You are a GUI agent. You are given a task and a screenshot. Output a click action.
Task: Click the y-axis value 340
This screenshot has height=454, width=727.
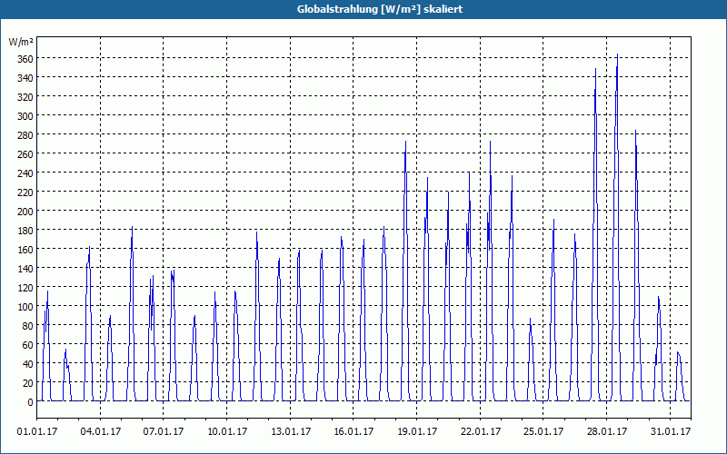coord(25,78)
